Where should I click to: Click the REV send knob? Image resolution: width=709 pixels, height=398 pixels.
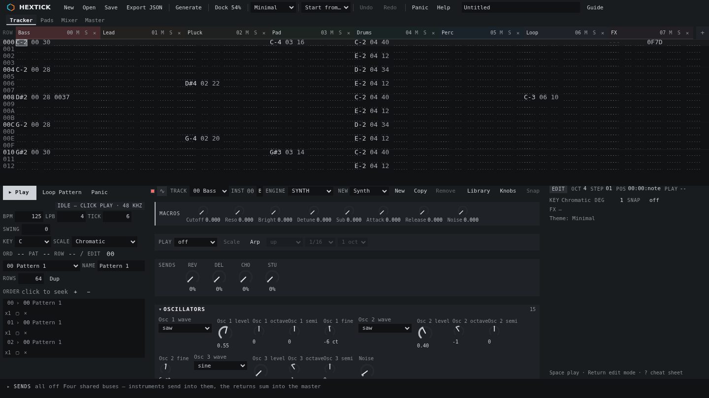click(193, 278)
